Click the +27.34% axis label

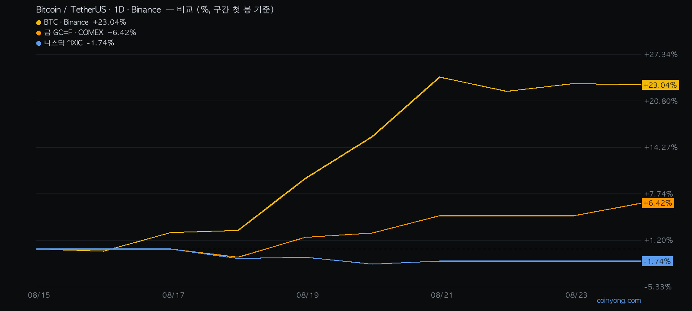click(661, 54)
